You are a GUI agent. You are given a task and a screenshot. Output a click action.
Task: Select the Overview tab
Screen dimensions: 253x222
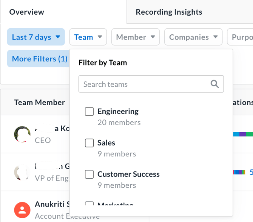click(x=27, y=12)
